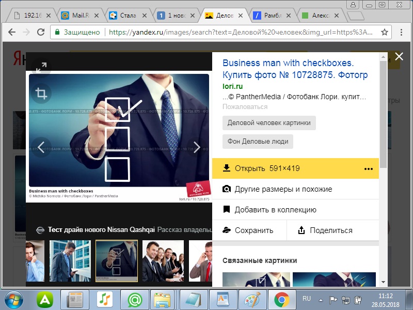
Task: Open the Mail.Ru Agent taskbar icon
Action: pyautogui.click(x=135, y=300)
